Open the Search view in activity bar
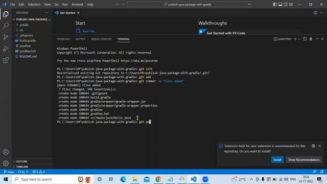327x184 pixels. (6, 26)
